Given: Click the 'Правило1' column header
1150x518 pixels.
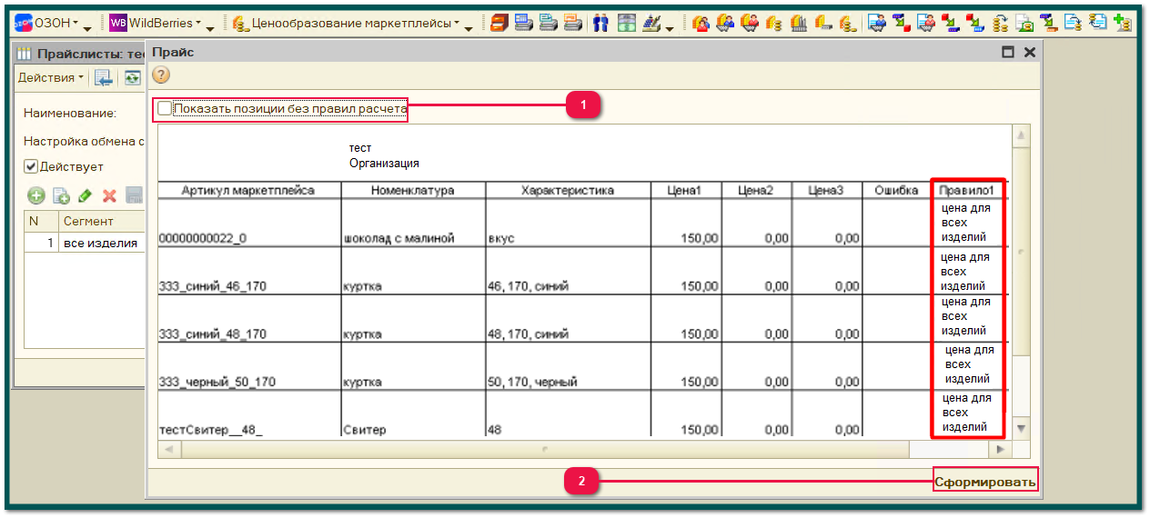Looking at the screenshot, I should tap(966, 190).
